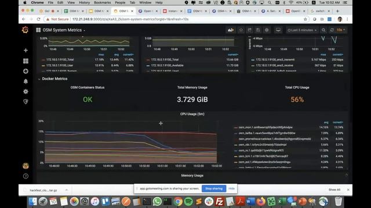Click the Total Memory Usage panel title
371x208 pixels.
click(x=192, y=87)
